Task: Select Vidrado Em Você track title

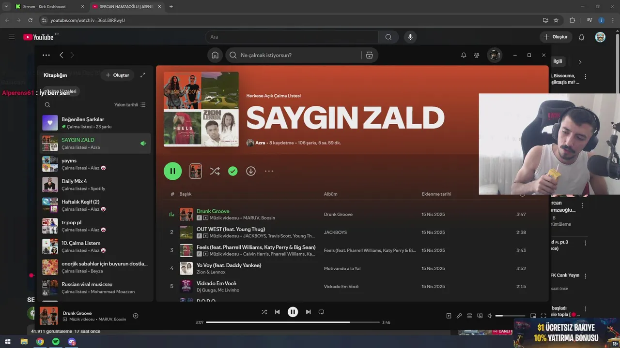Action: (216, 283)
